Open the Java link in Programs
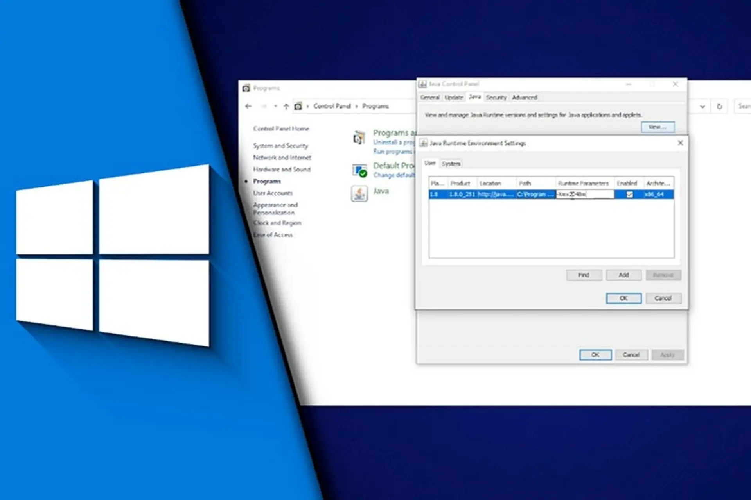The image size is (751, 500). point(381,191)
